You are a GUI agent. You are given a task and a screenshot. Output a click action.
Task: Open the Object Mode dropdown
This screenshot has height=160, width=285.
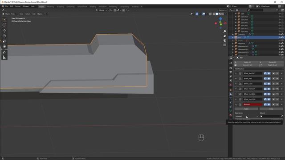(x=10, y=14)
